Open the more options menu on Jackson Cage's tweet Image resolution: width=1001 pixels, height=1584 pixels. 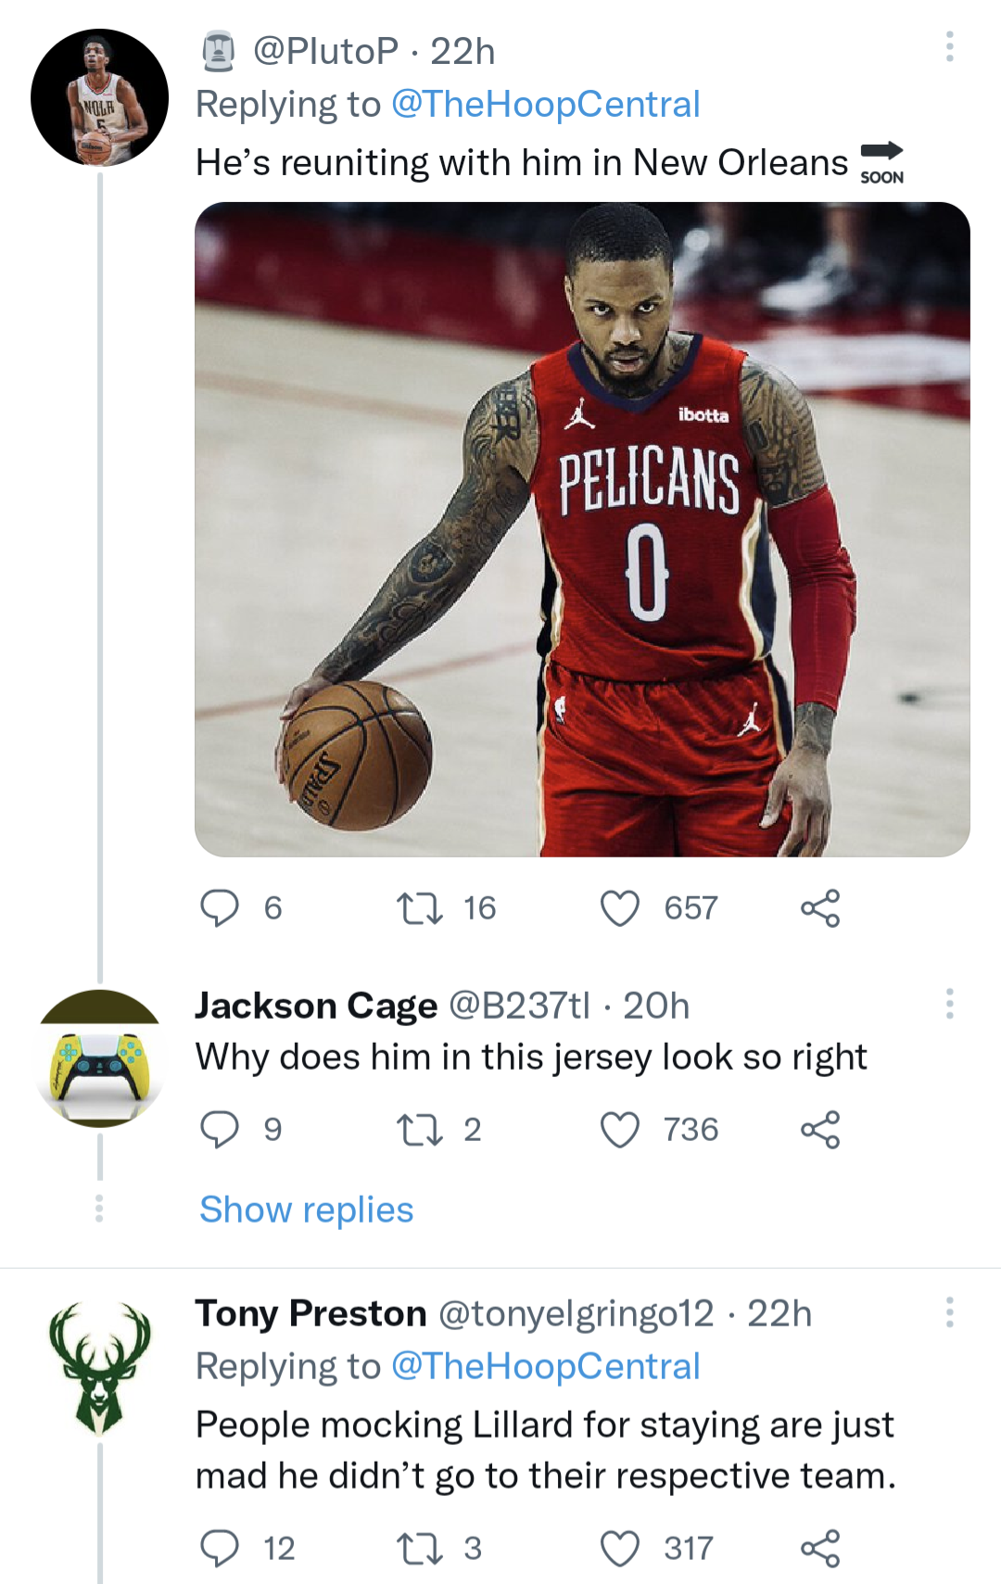coord(949,1004)
